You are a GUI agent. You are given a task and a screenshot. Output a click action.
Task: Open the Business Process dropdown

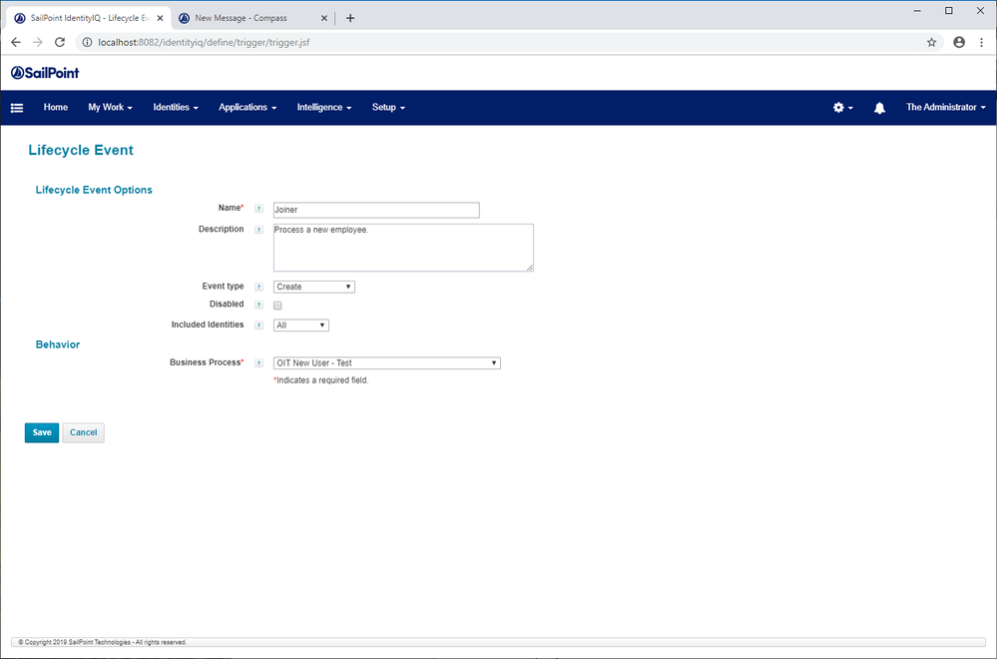click(x=386, y=363)
